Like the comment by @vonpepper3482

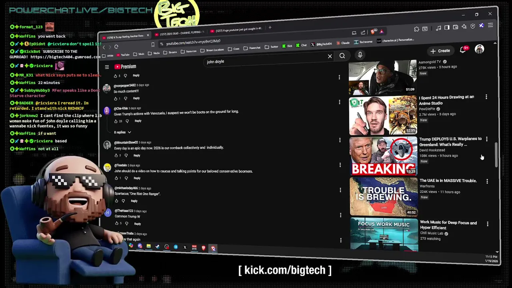[116, 98]
